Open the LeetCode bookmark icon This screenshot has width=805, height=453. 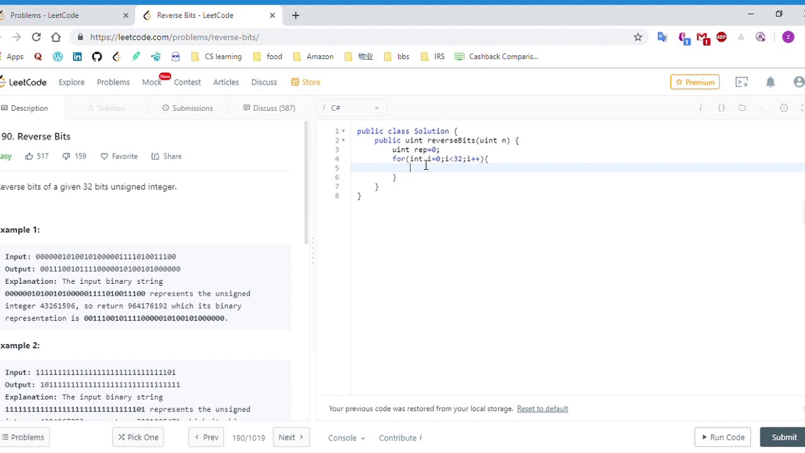[116, 57]
